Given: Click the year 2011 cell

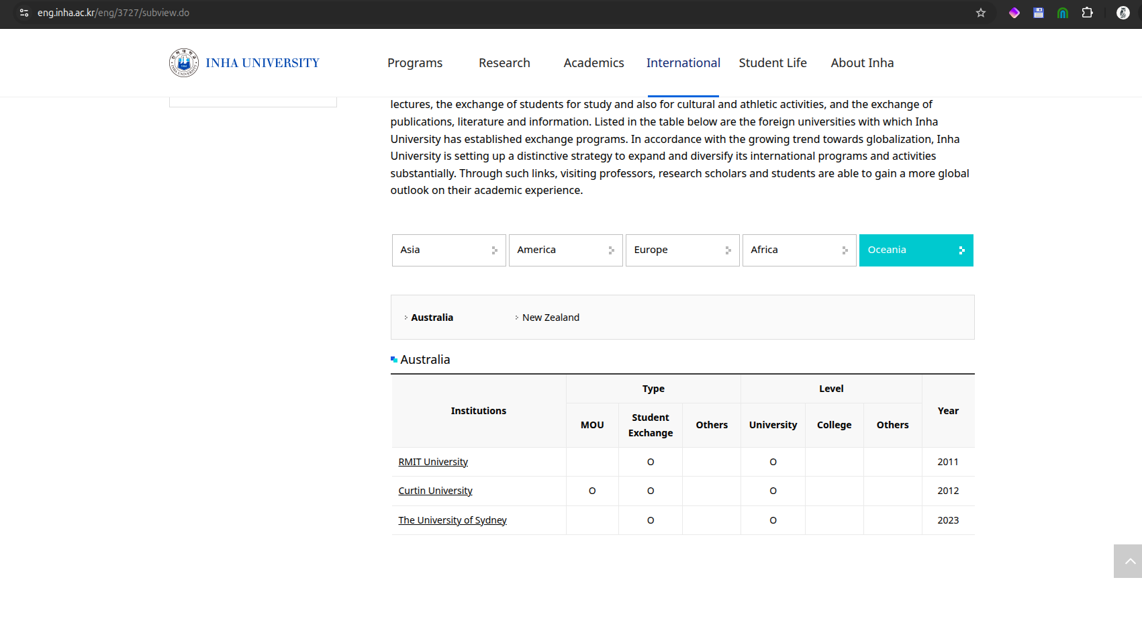Looking at the screenshot, I should (948, 462).
